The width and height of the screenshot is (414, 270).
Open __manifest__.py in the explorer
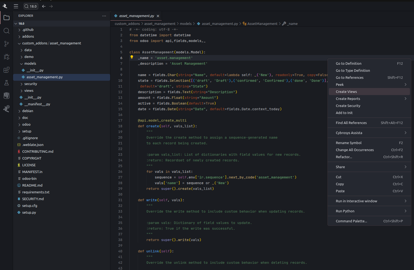coord(37,104)
